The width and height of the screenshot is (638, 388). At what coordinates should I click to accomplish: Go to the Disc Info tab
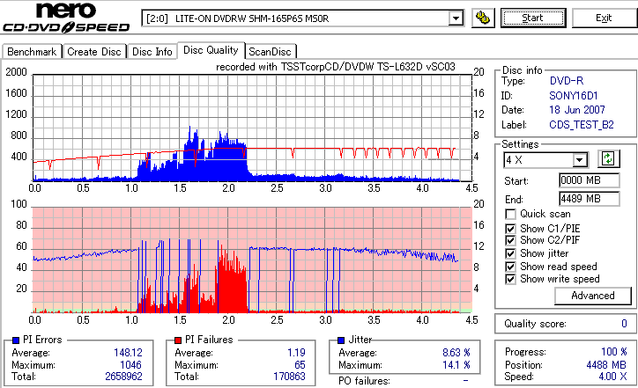point(152,52)
